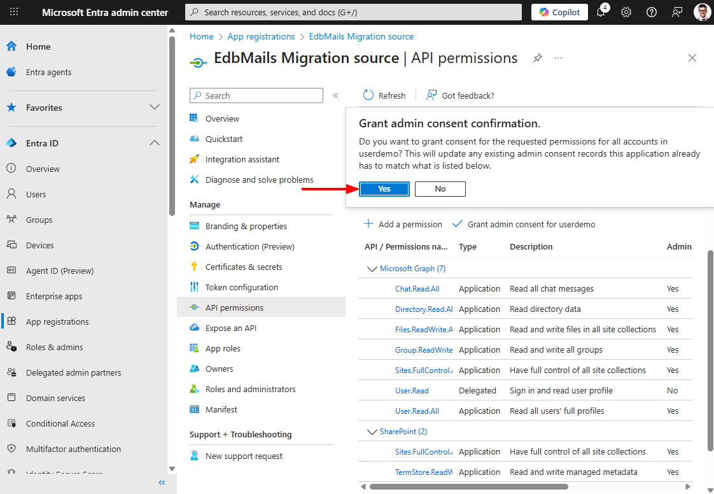Open the portal settings gear icon
Image resolution: width=714 pixels, height=494 pixels.
(x=626, y=12)
